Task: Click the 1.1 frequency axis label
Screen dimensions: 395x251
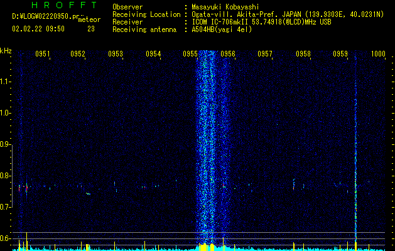Action: click(x=5, y=82)
